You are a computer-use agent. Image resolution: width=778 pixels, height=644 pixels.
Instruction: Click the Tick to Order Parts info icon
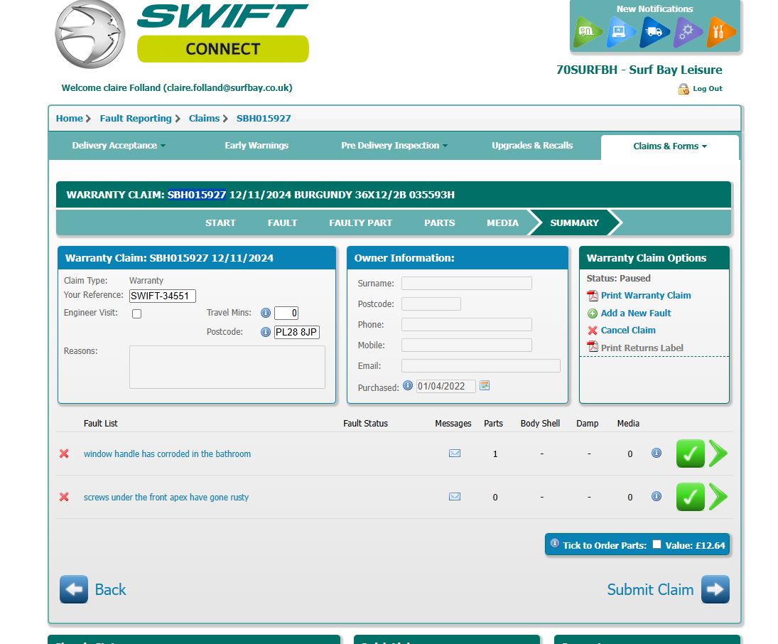coord(555,543)
